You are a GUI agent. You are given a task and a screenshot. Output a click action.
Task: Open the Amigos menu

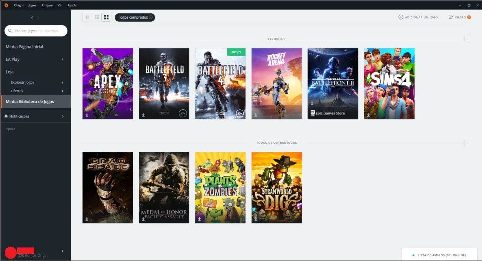(47, 5)
